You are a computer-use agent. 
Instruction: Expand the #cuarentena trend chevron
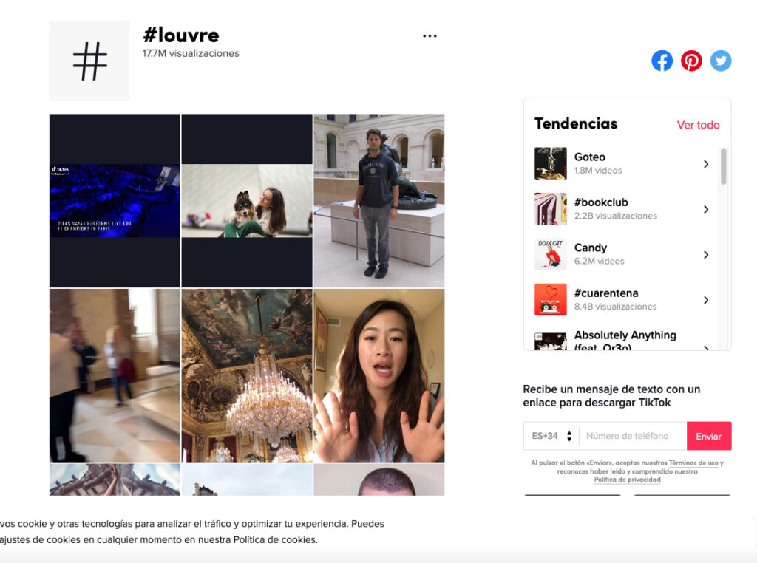(706, 300)
